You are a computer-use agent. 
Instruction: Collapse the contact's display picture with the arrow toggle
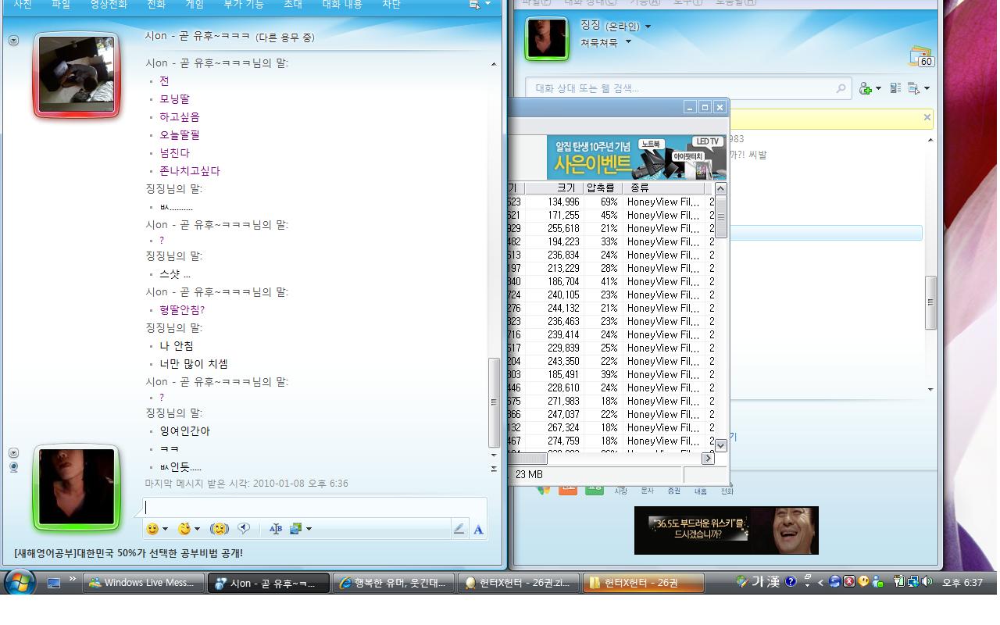click(x=13, y=40)
